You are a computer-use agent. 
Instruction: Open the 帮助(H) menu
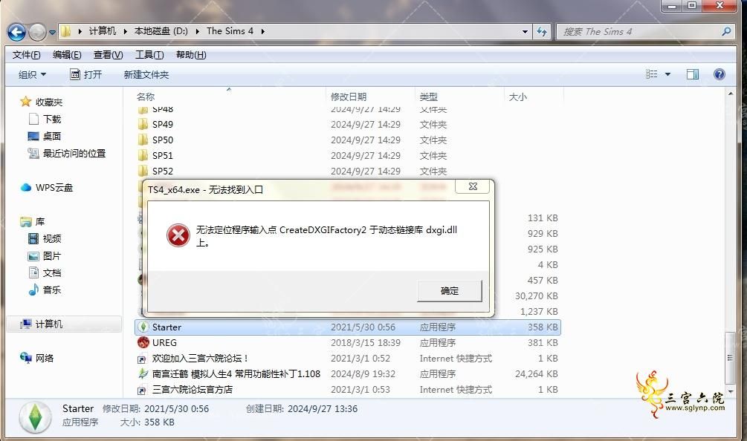pyautogui.click(x=191, y=55)
